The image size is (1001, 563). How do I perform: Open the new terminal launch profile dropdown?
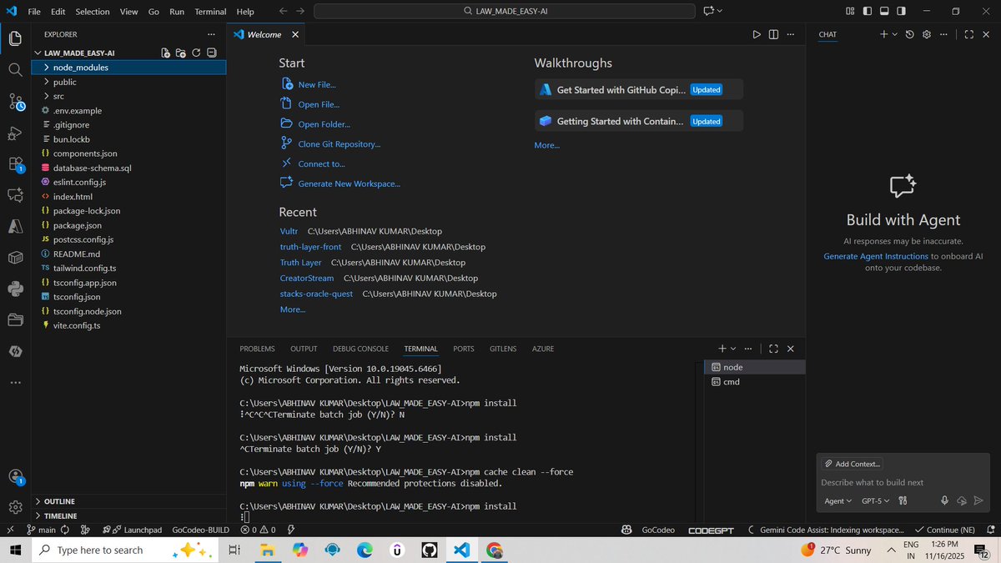[733, 349]
